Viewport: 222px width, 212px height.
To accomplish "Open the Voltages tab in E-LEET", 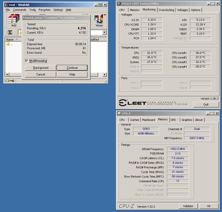I will [x=183, y=10].
